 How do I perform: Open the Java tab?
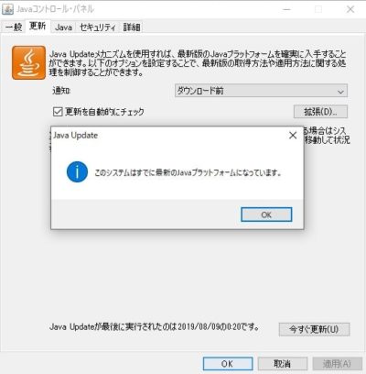[x=63, y=27]
